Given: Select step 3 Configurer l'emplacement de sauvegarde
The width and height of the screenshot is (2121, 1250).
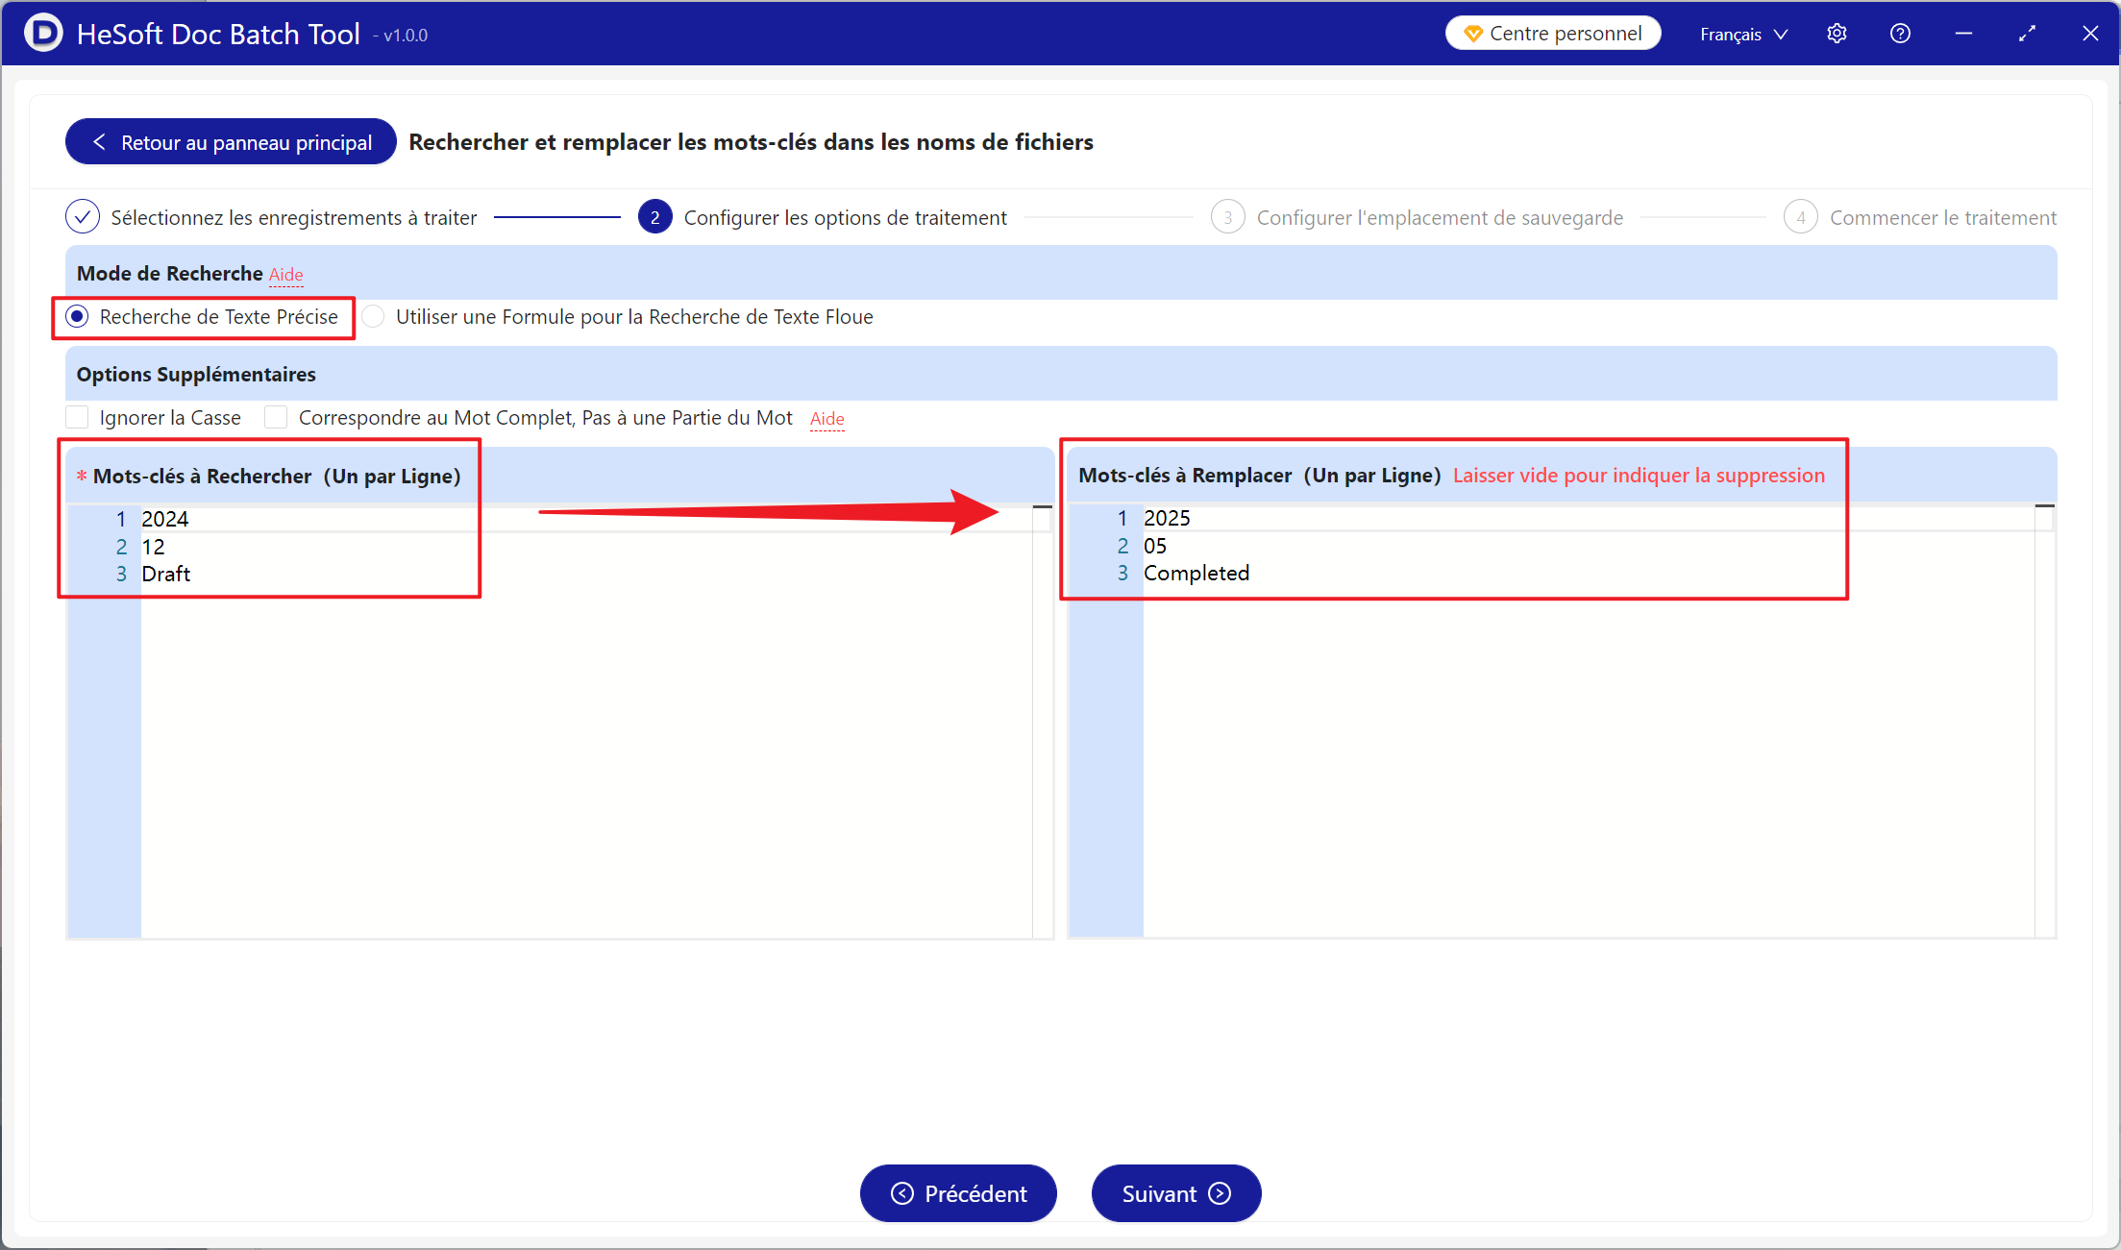Looking at the screenshot, I should tap(1418, 217).
